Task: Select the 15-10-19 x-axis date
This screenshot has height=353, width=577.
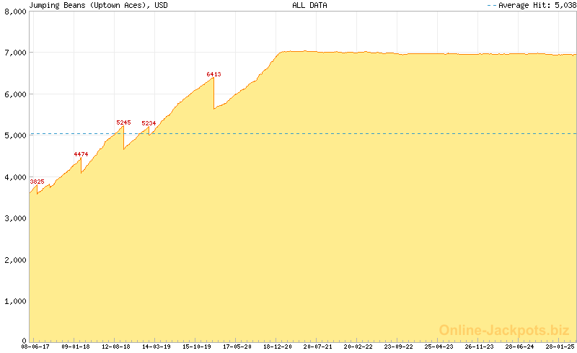Action: pyautogui.click(x=197, y=347)
